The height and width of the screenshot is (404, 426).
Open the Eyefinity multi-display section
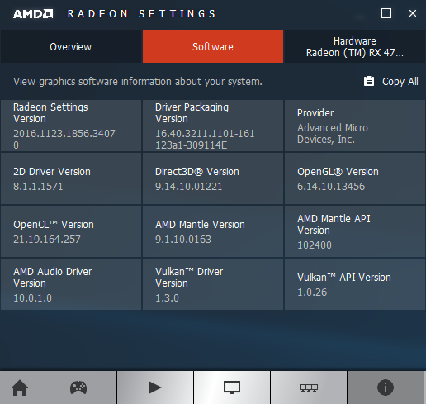click(309, 387)
